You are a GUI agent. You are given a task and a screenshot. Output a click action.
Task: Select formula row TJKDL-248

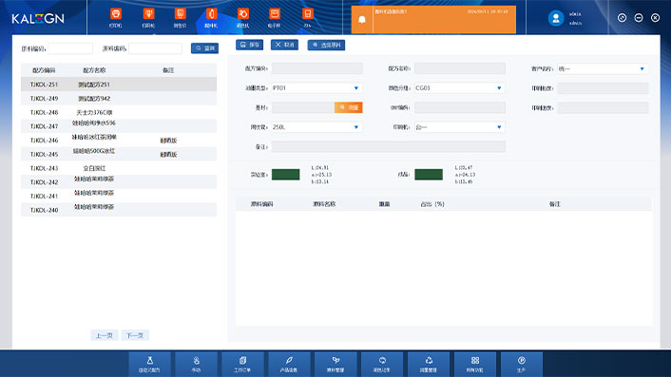(119, 112)
